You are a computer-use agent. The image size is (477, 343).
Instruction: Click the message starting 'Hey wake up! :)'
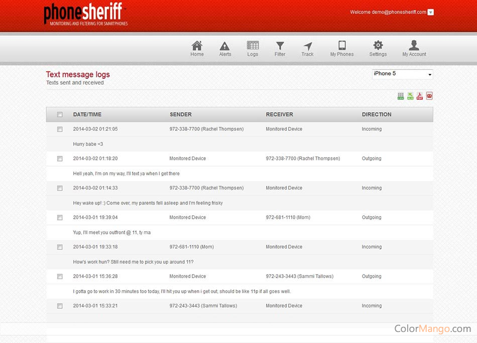148,203
